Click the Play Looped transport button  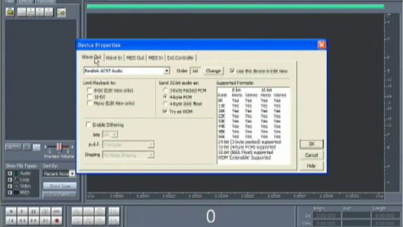tap(57, 212)
